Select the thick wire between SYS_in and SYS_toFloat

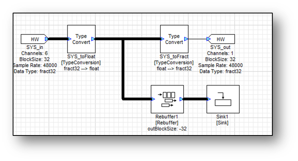(57, 39)
